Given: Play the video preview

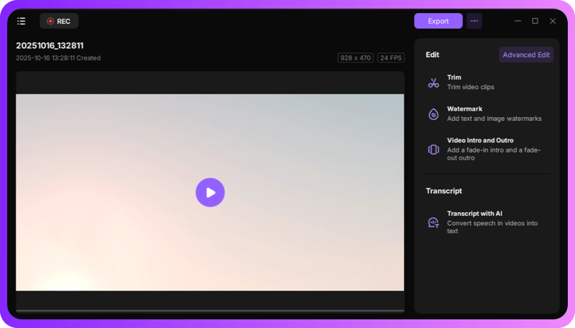Looking at the screenshot, I should (x=210, y=193).
